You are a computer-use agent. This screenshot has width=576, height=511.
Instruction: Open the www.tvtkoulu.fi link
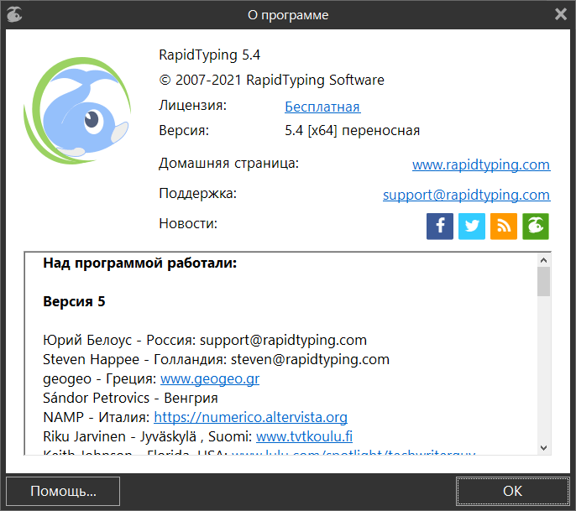click(304, 436)
